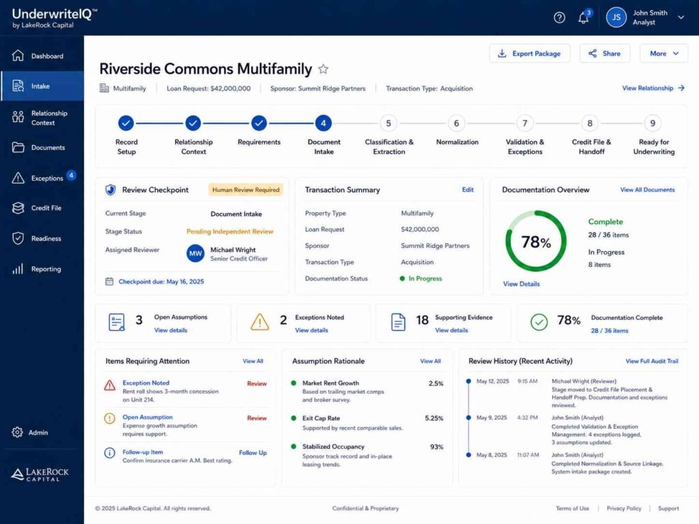Select the completed Relationship Context step circle
Screen dimensions: 699x524
(x=193, y=123)
